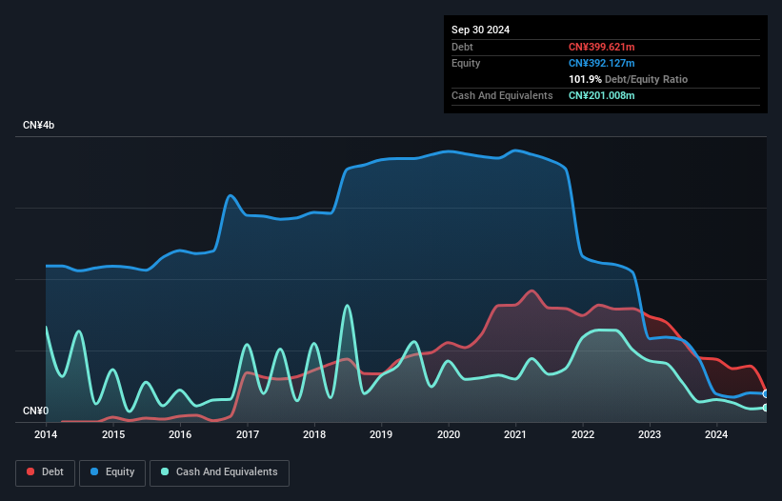
Task: Toggle the Cash And Equivalents legend button
Action: [x=219, y=472]
